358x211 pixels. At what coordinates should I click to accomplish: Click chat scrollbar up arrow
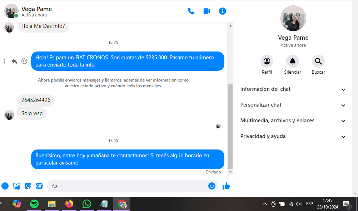(230, 26)
